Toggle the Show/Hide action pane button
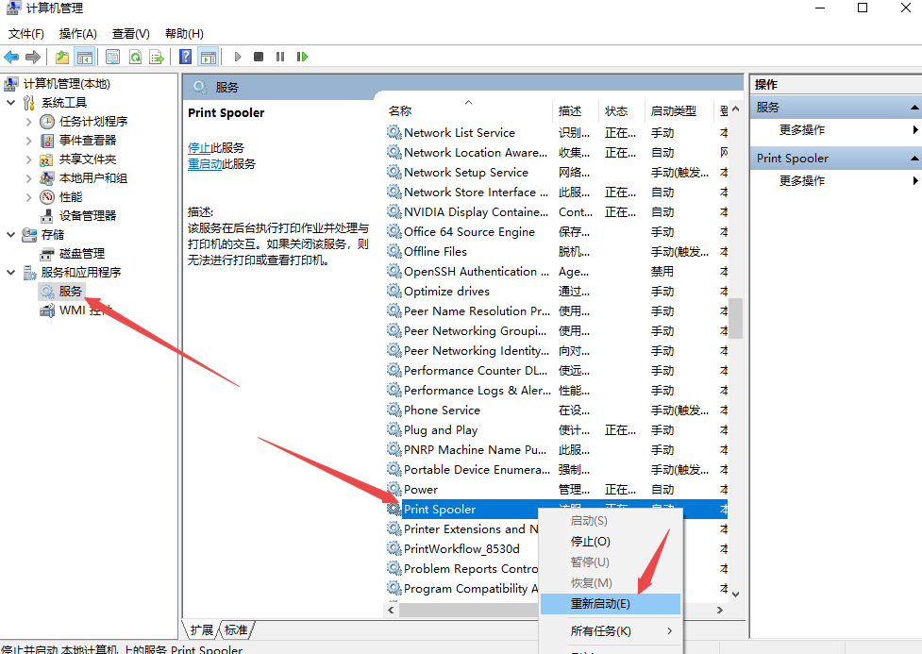The image size is (922, 654). (x=208, y=57)
